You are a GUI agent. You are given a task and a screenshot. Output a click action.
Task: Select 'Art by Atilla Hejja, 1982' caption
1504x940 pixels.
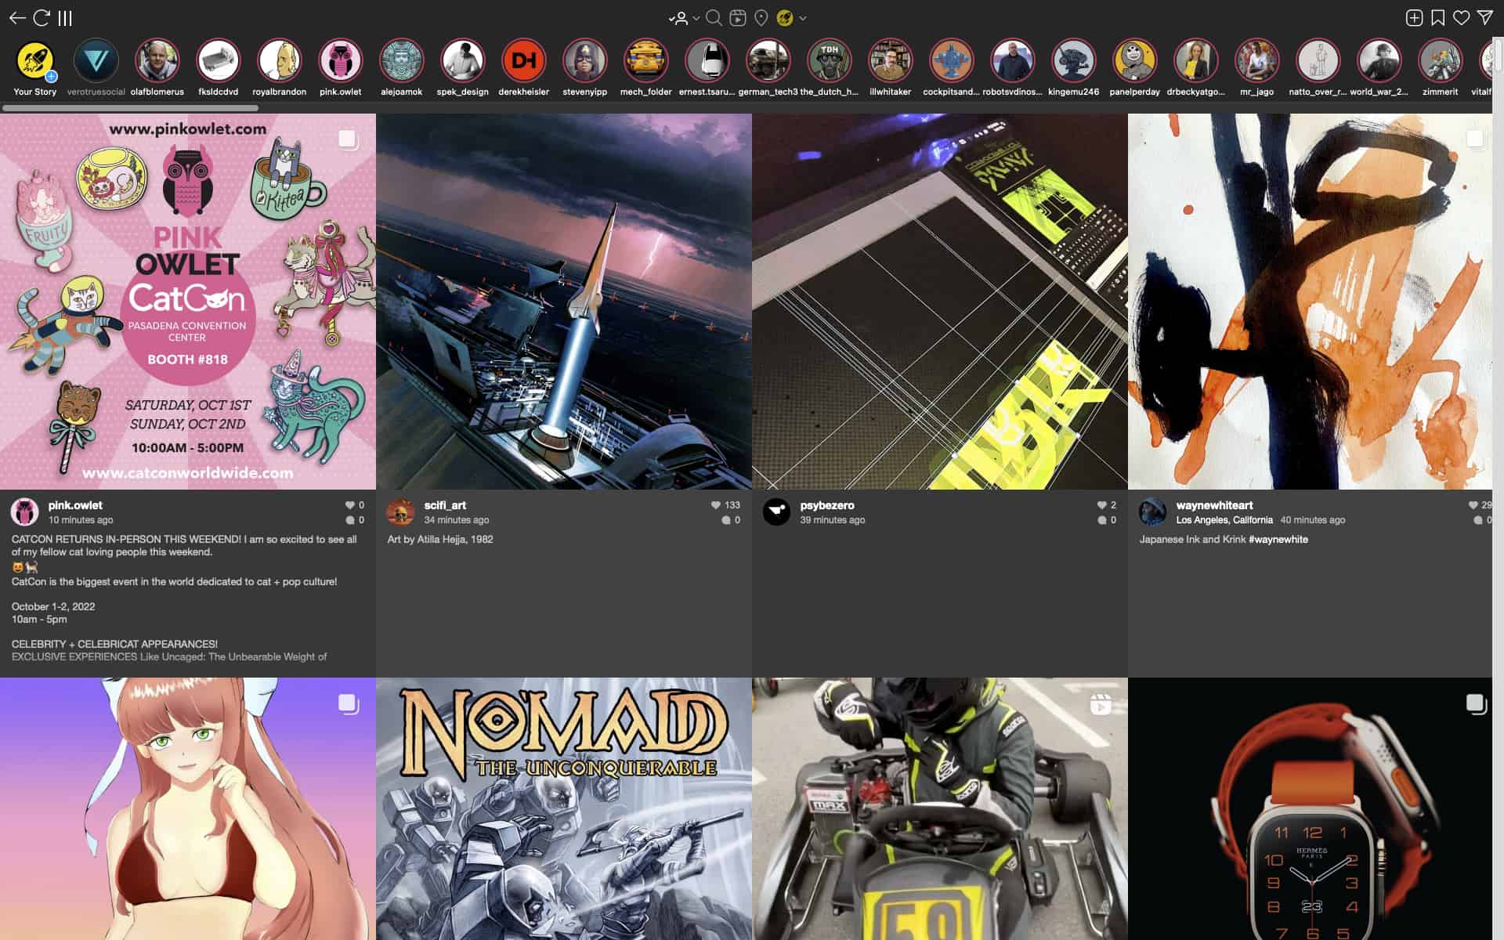click(x=440, y=539)
